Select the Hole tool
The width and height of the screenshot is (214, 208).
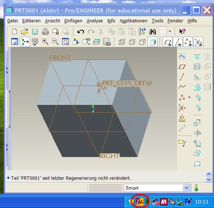point(197,56)
